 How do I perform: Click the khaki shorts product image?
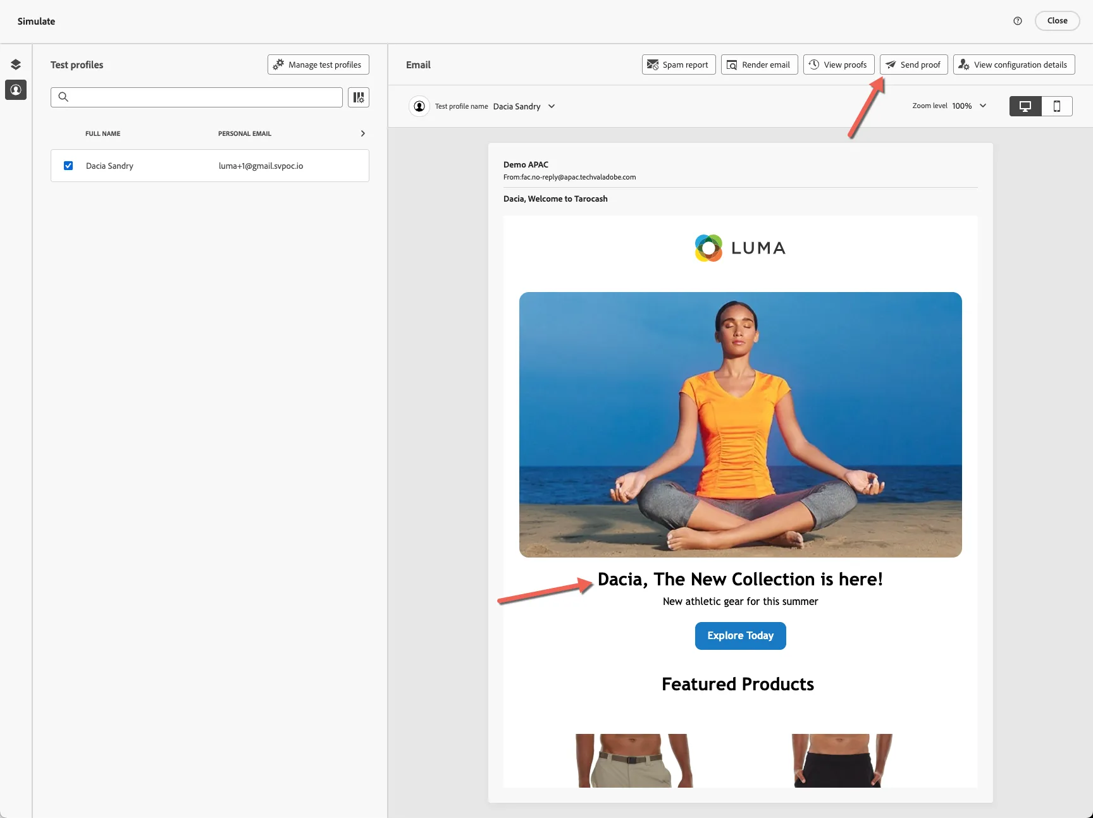point(635,760)
